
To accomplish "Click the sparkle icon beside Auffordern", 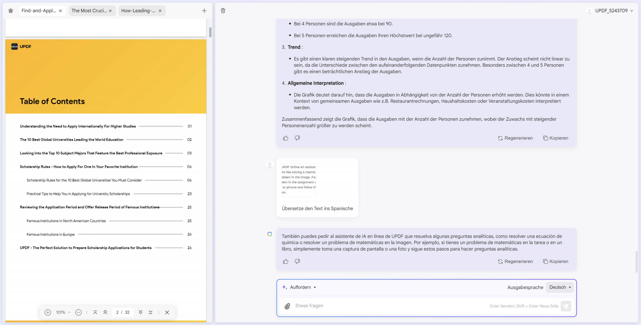I will (x=285, y=287).
